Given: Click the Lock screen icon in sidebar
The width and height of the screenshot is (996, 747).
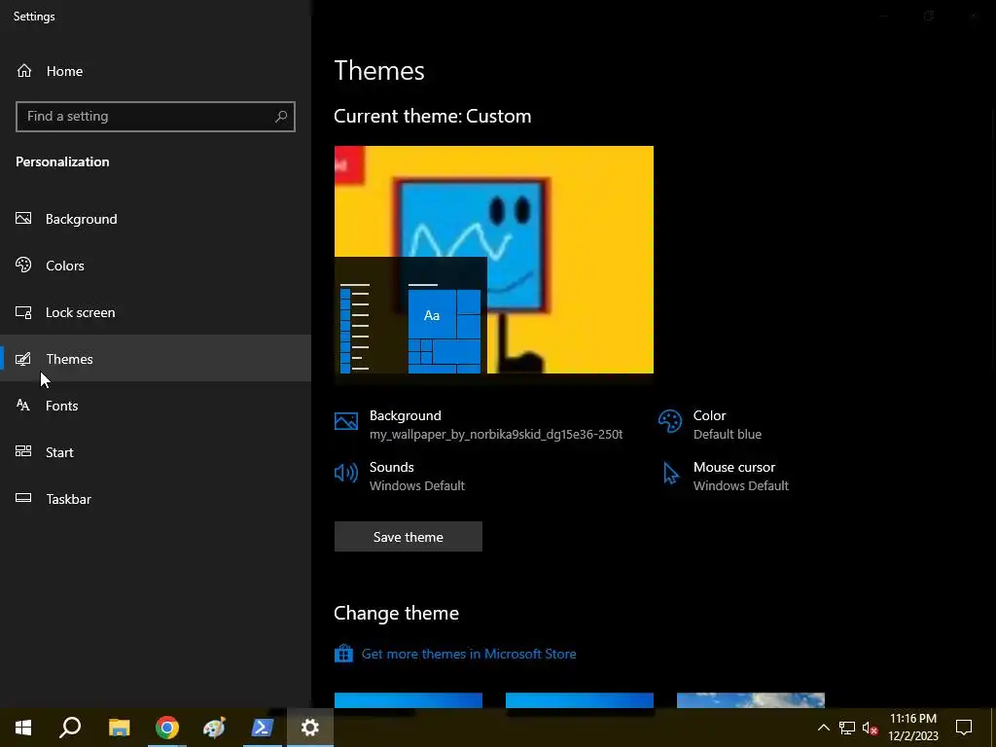Looking at the screenshot, I should coord(23,312).
